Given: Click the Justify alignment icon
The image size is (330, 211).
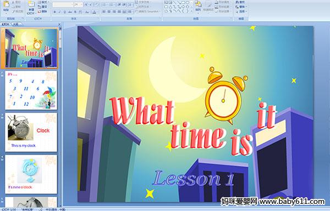Looking at the screenshot, I should pyautogui.click(x=119, y=12).
